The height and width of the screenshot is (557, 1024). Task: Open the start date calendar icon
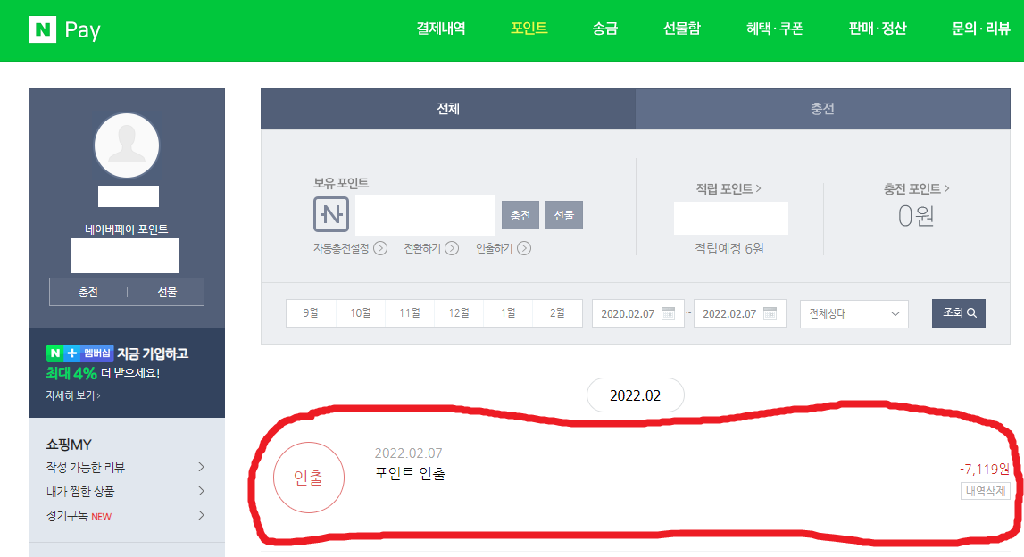[668, 313]
